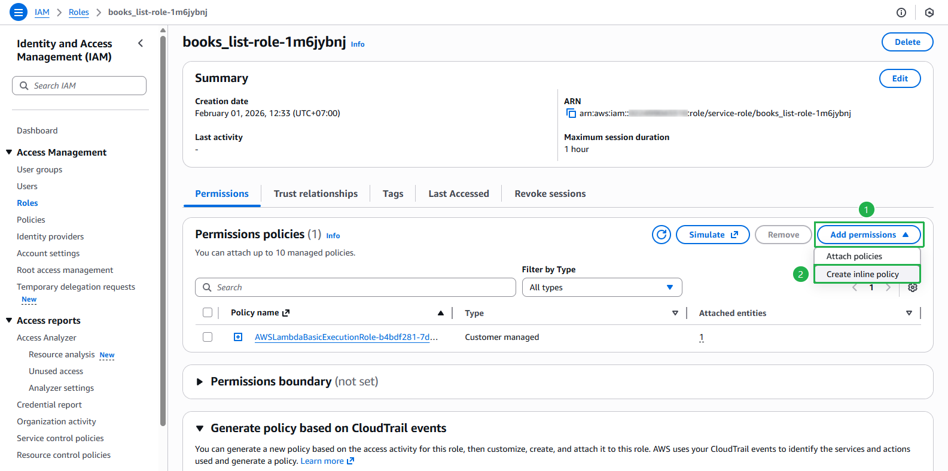
Task: Open Users in the sidebar
Action: 27,186
